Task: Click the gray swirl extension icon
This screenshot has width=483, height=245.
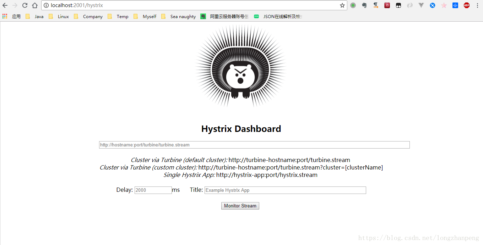Action: point(410,5)
